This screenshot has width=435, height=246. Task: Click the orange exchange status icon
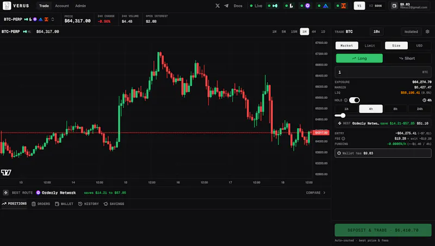344,6
